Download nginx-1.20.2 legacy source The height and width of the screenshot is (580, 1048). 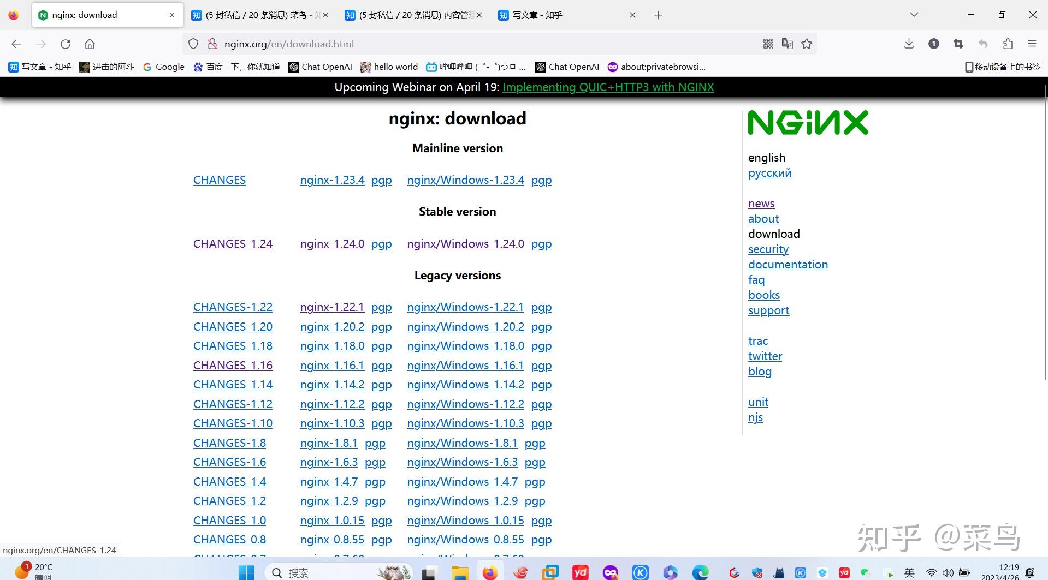click(332, 327)
